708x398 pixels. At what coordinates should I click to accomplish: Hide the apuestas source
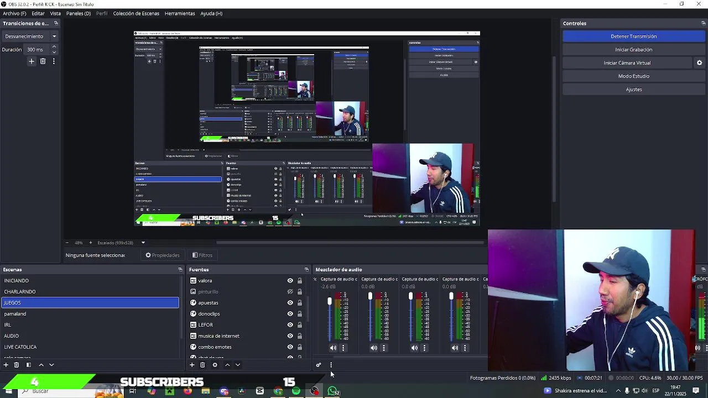290,303
